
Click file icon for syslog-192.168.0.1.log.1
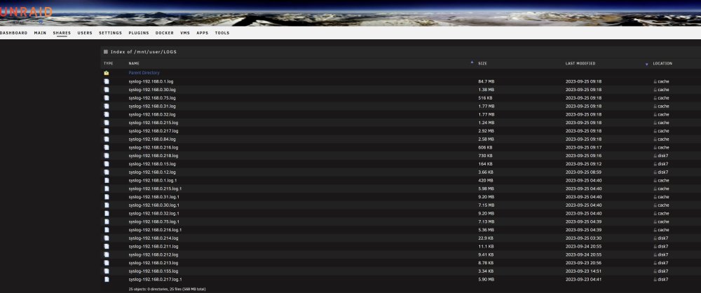point(107,180)
